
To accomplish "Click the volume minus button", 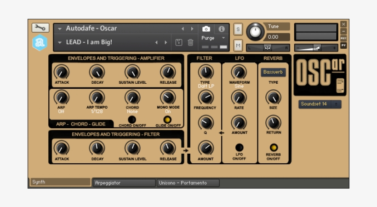I will tap(298, 48).
